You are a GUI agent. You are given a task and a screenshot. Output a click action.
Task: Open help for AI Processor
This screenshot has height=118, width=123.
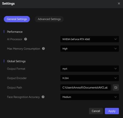pos(26,39)
